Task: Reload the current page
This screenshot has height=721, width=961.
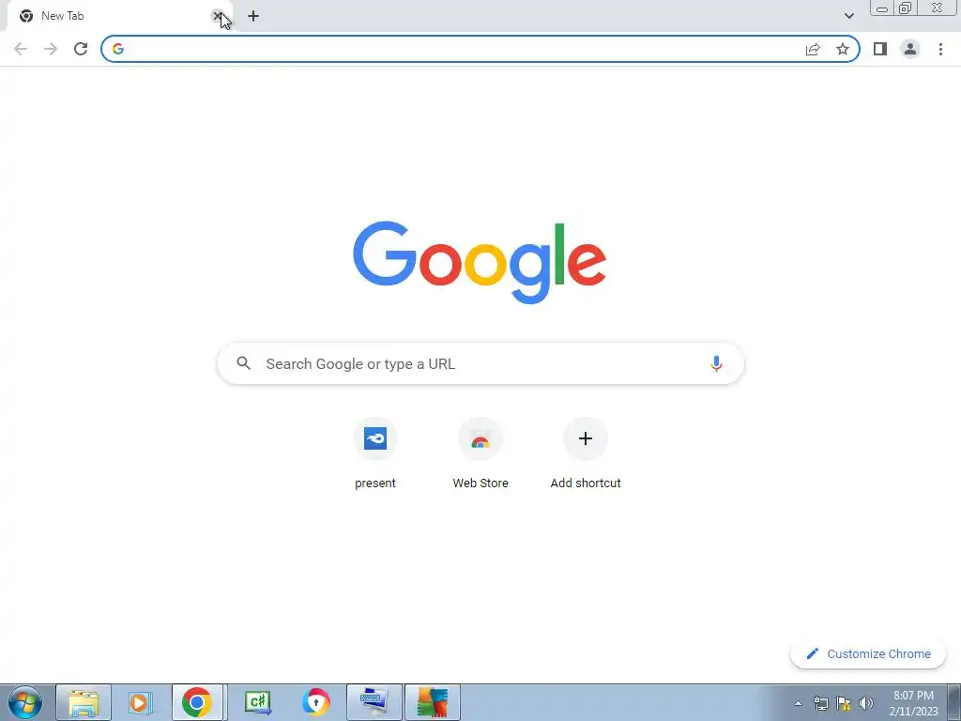Action: pos(81,49)
